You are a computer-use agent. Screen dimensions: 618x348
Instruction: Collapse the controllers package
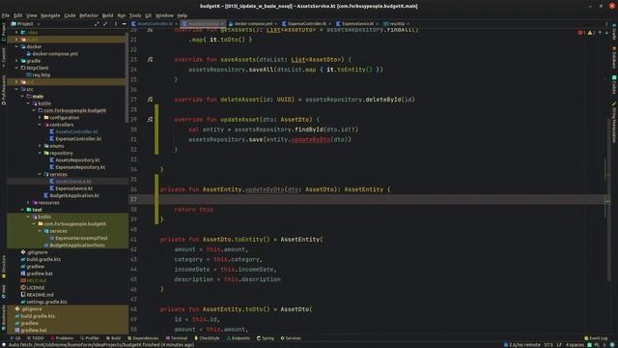[x=40, y=125]
